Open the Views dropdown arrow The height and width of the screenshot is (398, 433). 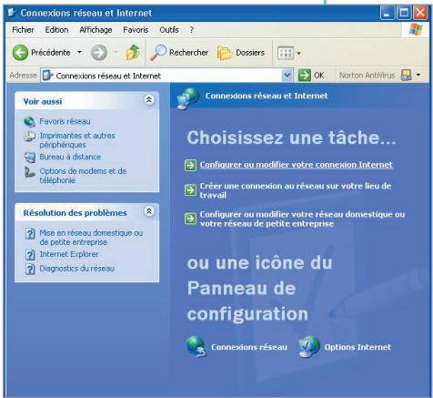pos(298,54)
